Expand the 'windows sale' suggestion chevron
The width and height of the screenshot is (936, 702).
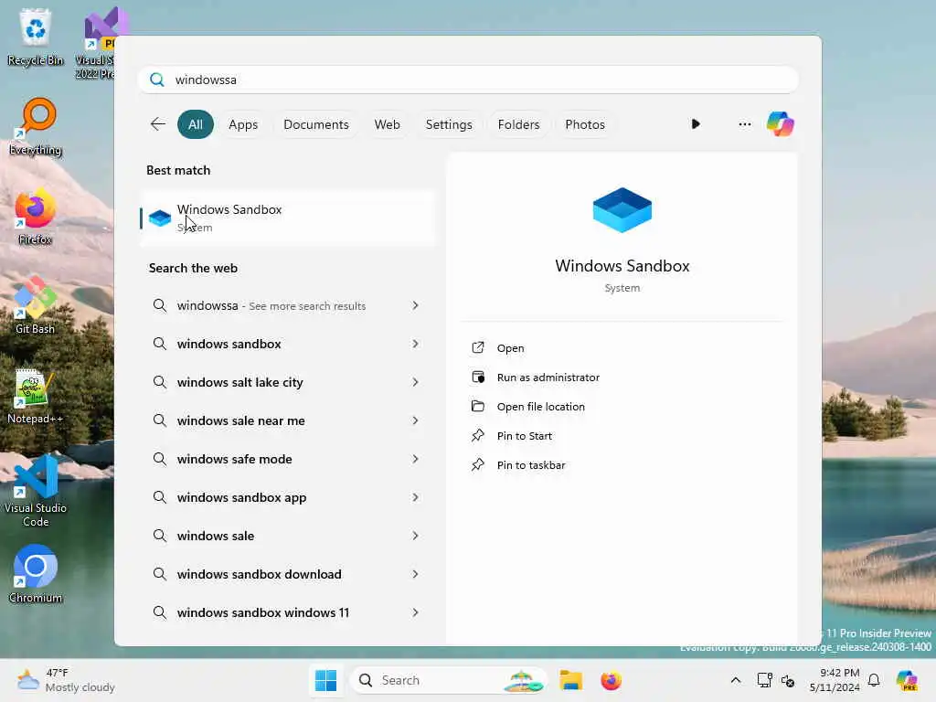[416, 536]
